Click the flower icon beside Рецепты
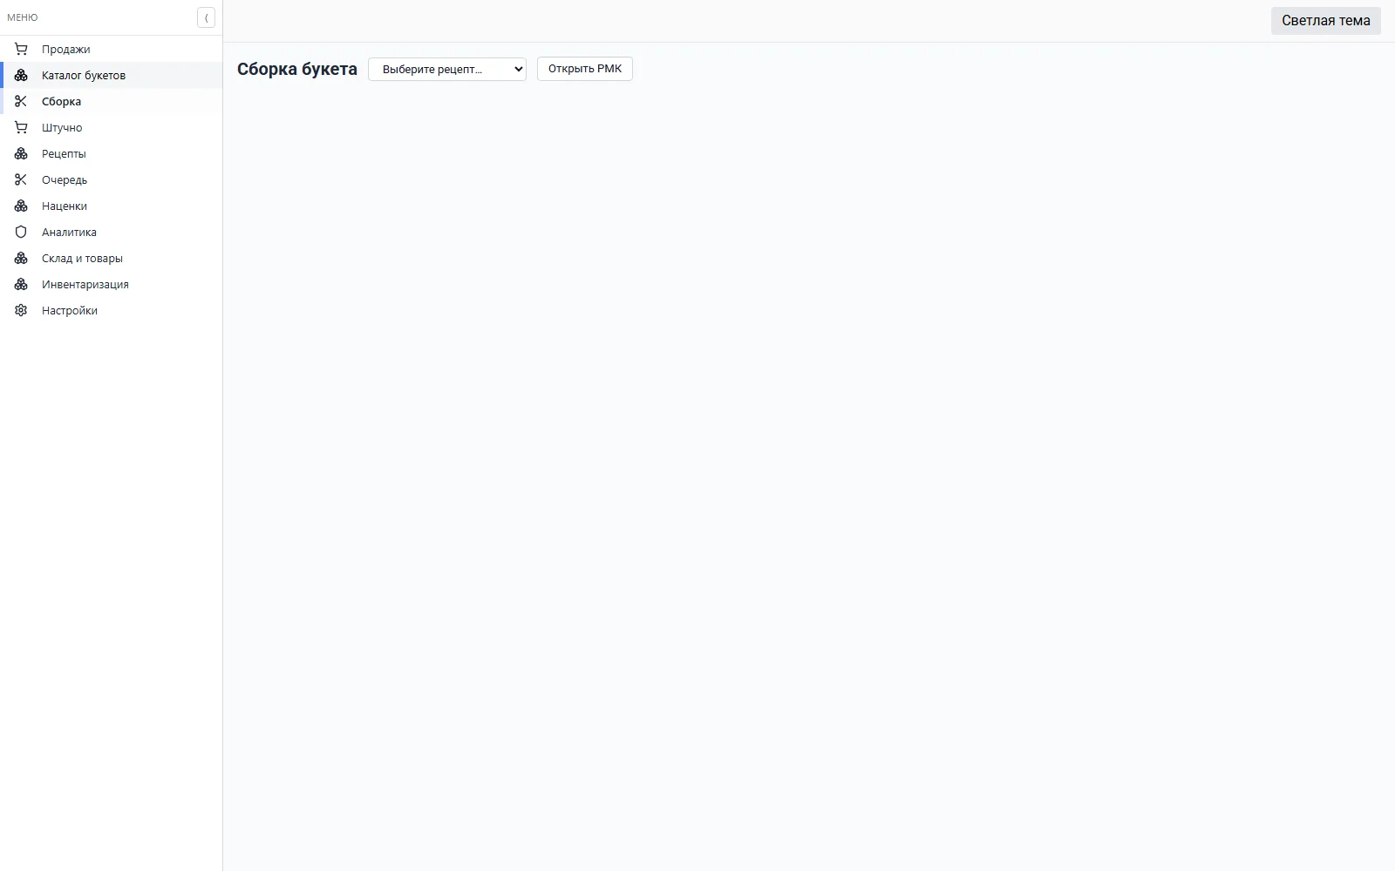This screenshot has height=871, width=1395. point(21,153)
